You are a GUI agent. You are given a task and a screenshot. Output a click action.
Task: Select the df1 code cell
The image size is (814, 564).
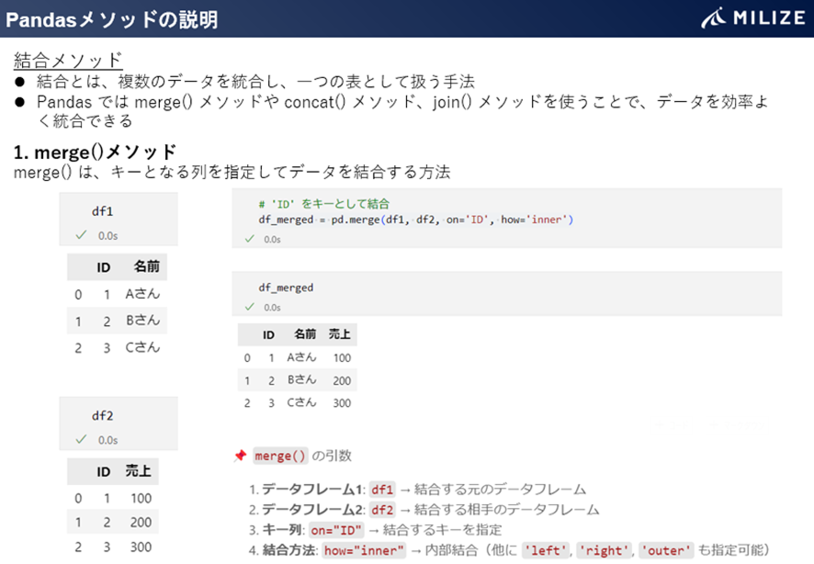point(119,219)
